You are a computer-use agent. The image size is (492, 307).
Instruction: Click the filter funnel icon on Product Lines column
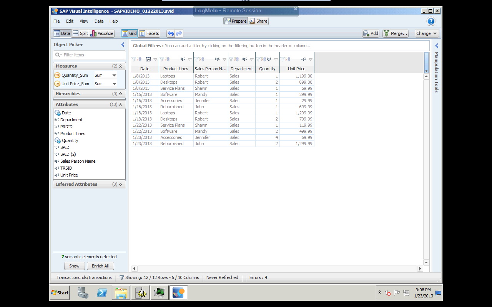pos(162,59)
